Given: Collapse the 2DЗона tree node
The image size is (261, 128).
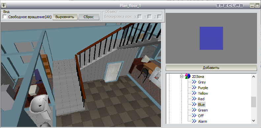Looking at the screenshot, I should [x=181, y=77].
